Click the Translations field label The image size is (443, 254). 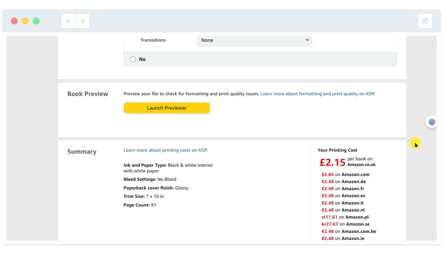pos(153,40)
